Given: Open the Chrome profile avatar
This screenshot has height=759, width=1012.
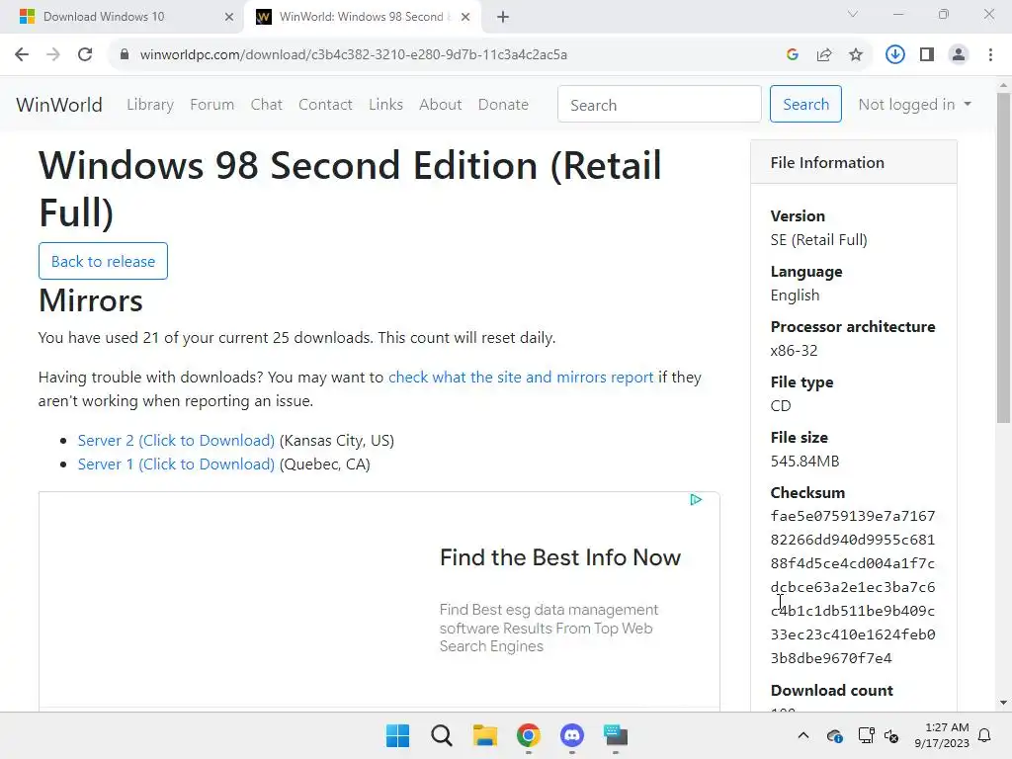Looking at the screenshot, I should (x=959, y=54).
